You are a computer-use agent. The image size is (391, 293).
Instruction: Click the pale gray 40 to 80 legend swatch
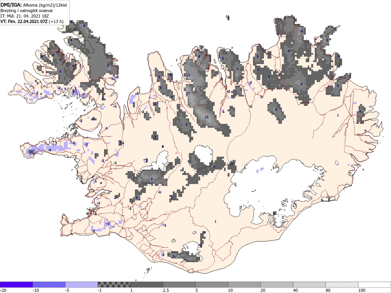(x=309, y=284)
